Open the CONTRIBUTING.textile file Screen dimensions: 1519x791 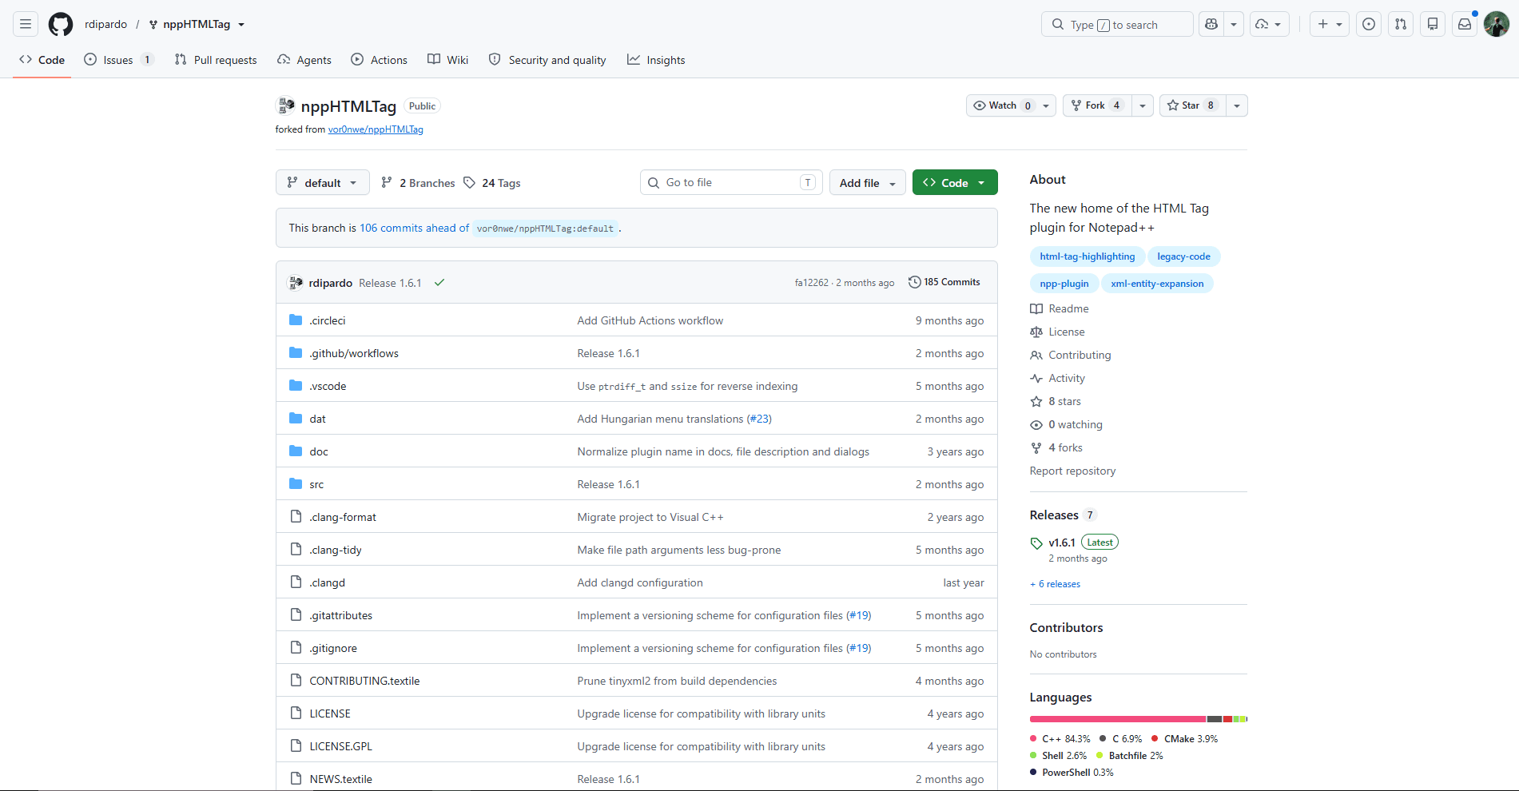[x=364, y=681]
